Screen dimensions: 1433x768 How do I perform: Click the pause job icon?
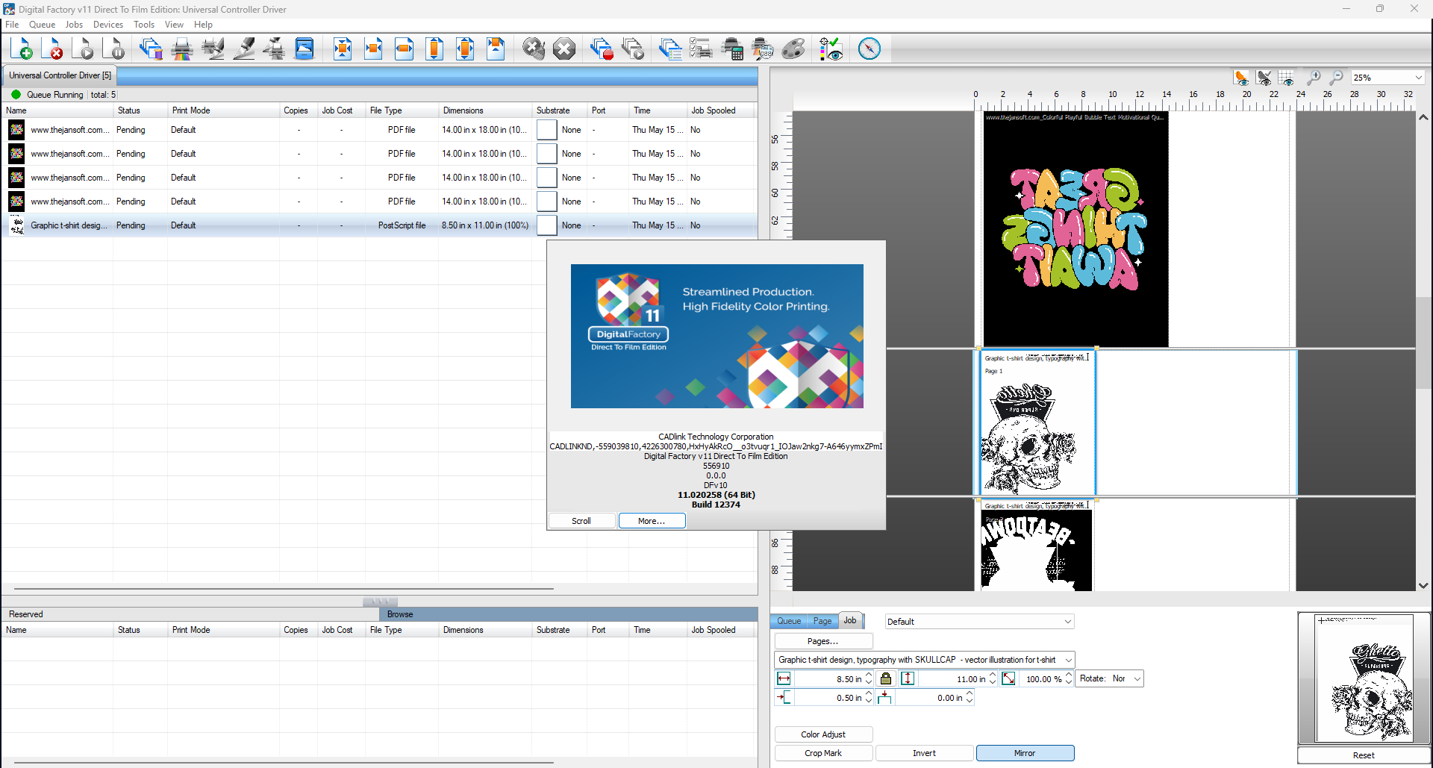click(114, 49)
